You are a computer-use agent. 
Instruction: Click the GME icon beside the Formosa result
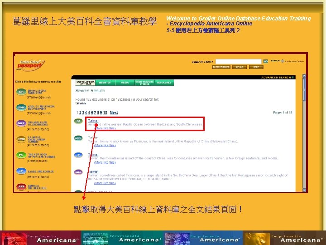(78, 138)
